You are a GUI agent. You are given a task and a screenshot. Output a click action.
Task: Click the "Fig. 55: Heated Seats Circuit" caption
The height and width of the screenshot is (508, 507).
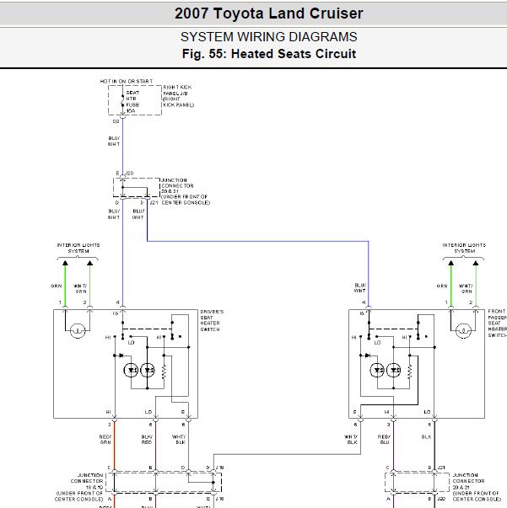[269, 54]
